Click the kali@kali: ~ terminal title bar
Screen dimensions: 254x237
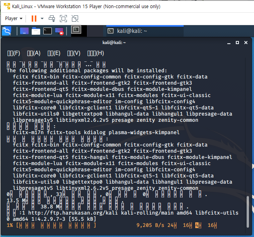[114, 43]
